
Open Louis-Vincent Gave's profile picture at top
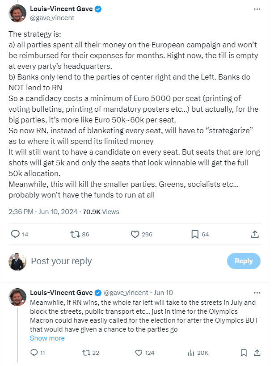click(x=17, y=13)
